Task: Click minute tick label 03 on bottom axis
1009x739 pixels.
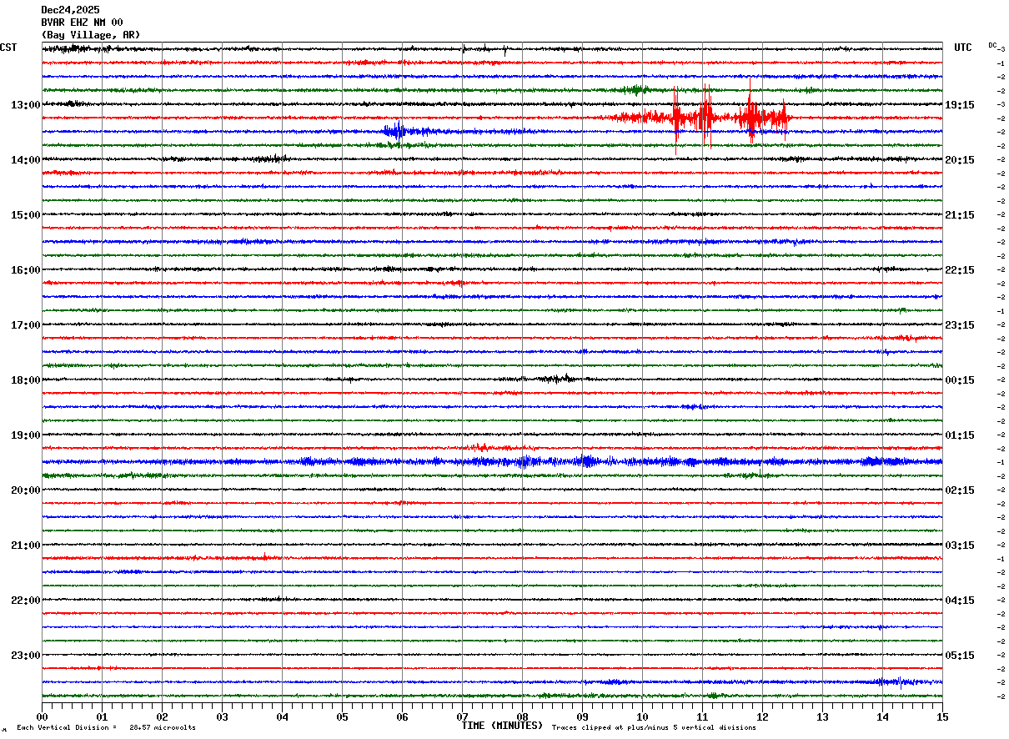Action: point(222,716)
